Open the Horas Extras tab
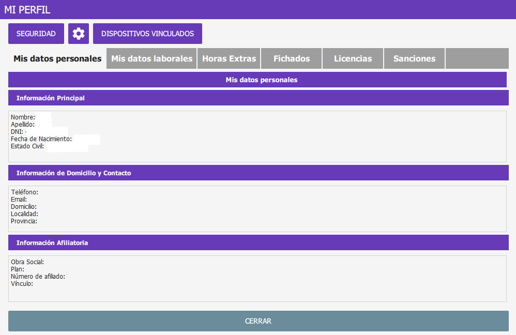Viewport: 516px width, 335px height. point(229,58)
